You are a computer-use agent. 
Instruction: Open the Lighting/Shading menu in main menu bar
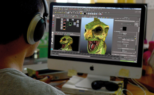click(71, 8)
